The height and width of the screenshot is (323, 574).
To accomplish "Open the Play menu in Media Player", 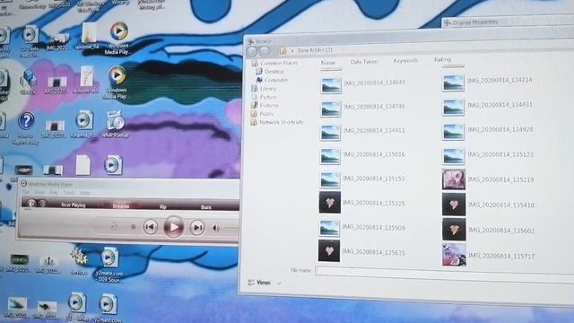I will pos(54,192).
